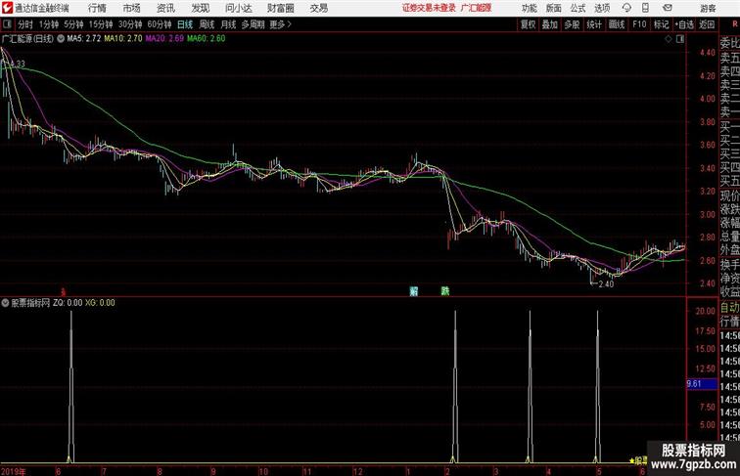Click 证券交易未登录 login link
Viewport: 740px width, 476px height.
point(429,8)
